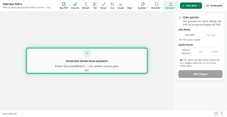The image size is (227, 117).
Task: Open the Güvenlik dropdown
Action: (x=156, y=6)
